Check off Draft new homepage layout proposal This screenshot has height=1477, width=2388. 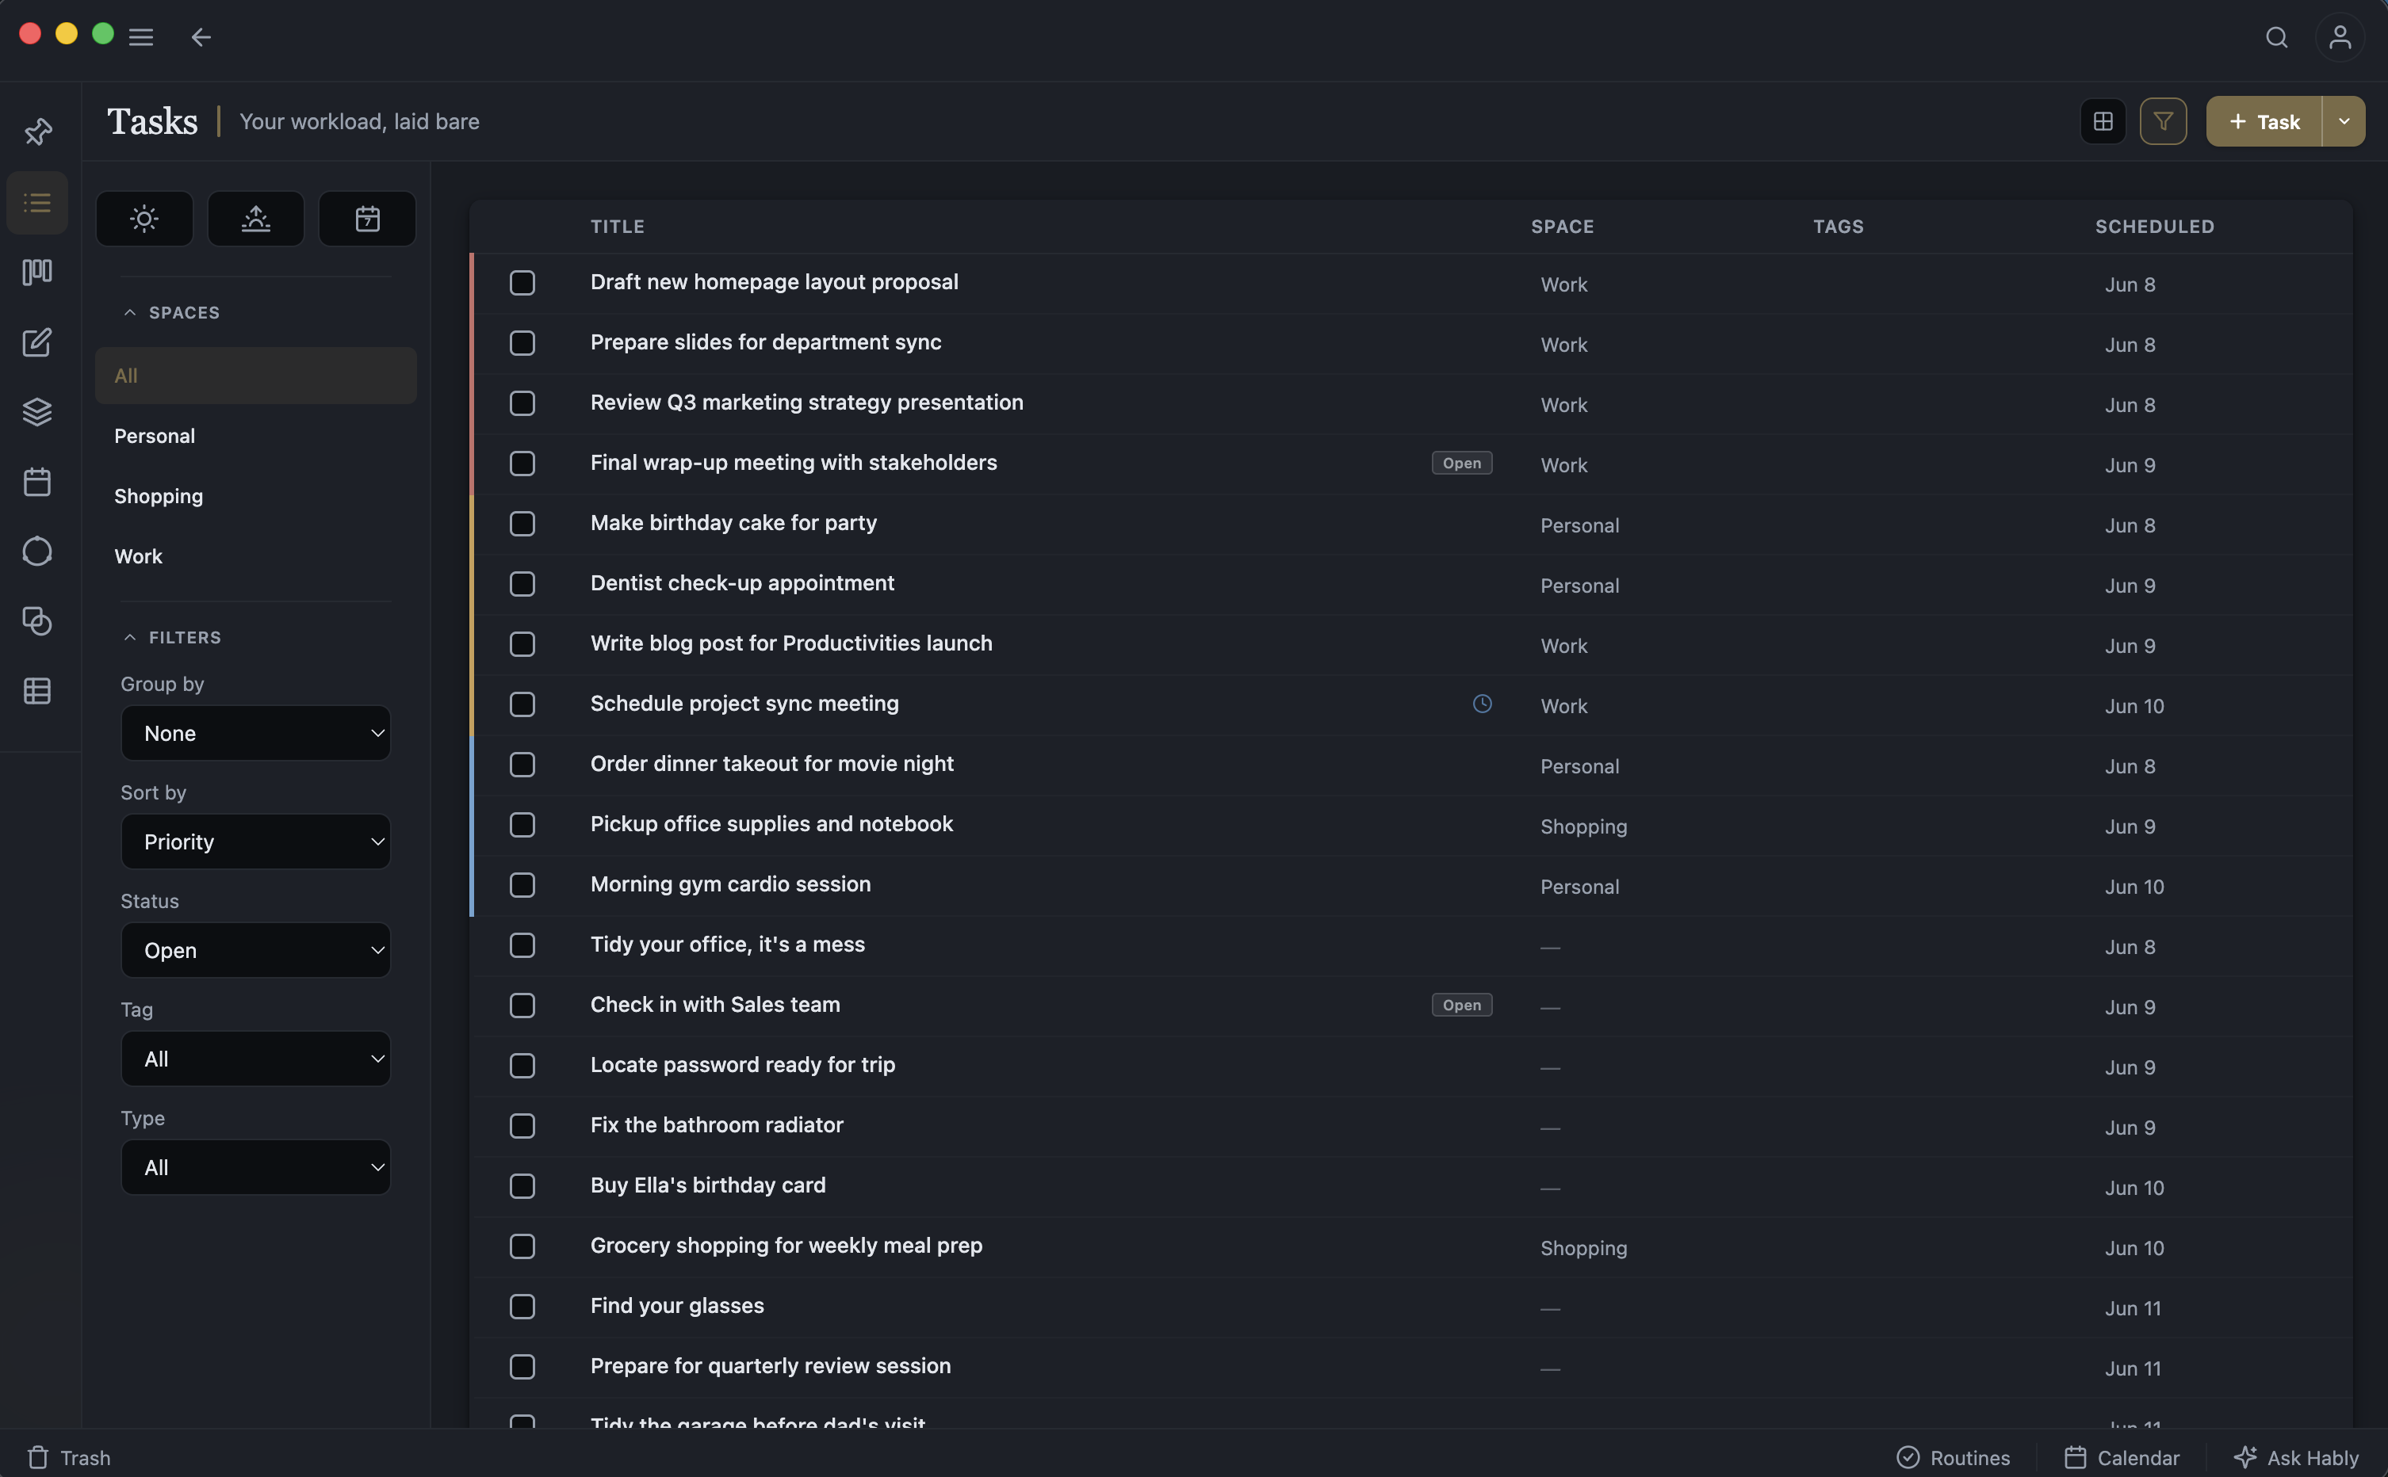click(x=522, y=284)
